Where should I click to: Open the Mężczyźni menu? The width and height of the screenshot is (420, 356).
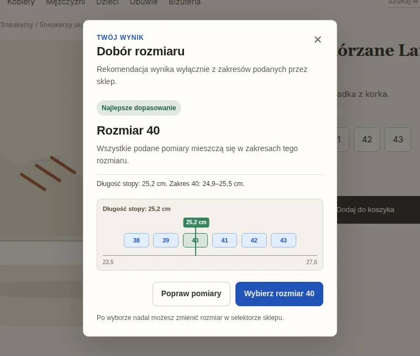[65, 2]
